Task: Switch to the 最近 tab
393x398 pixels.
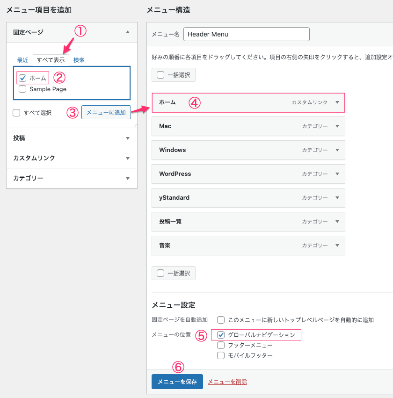Action: click(22, 60)
